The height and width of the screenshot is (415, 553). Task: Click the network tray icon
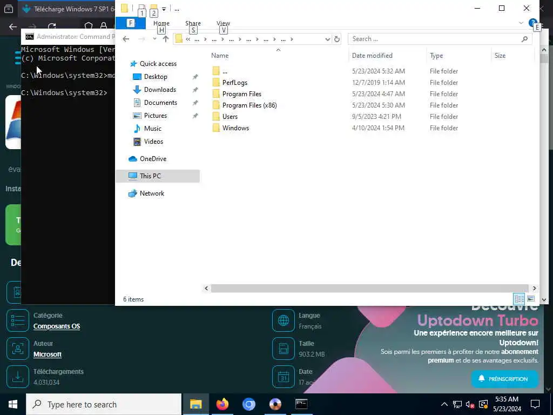[x=457, y=404]
